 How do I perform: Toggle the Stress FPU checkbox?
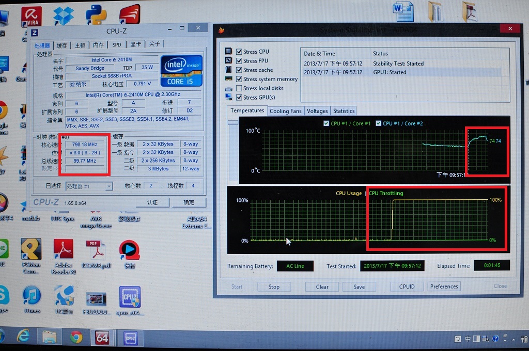(239, 61)
